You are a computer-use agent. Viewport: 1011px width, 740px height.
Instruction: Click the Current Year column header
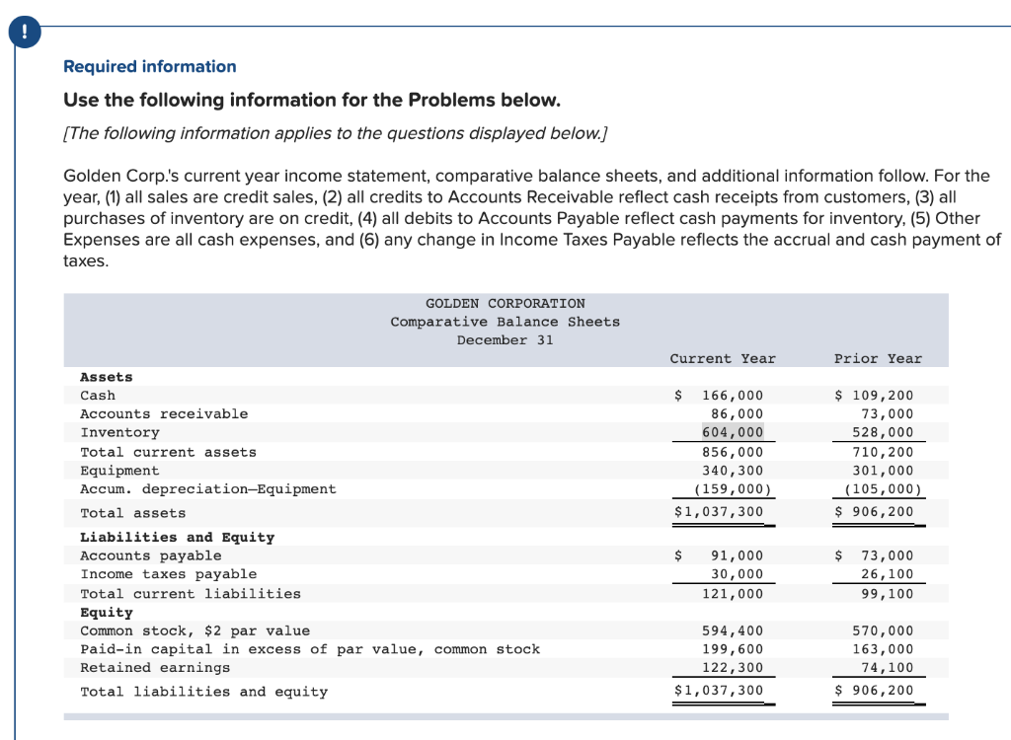[x=723, y=358]
